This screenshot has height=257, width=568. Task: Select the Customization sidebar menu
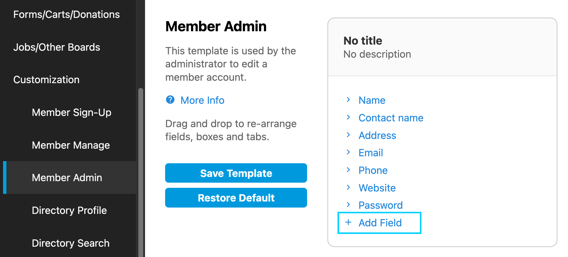(x=47, y=80)
